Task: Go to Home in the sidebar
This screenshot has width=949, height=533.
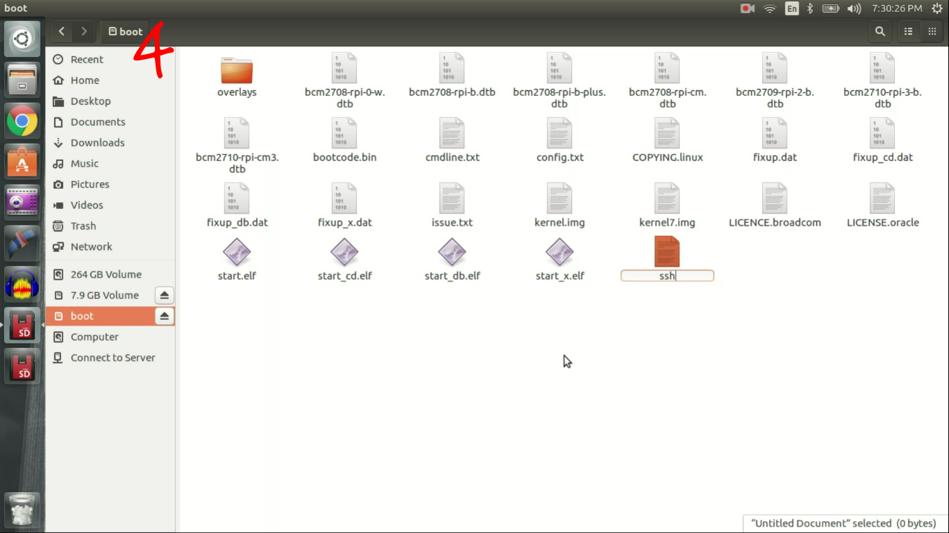Action: tap(110, 81)
